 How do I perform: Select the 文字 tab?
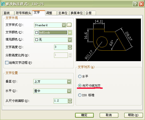tap(39, 13)
